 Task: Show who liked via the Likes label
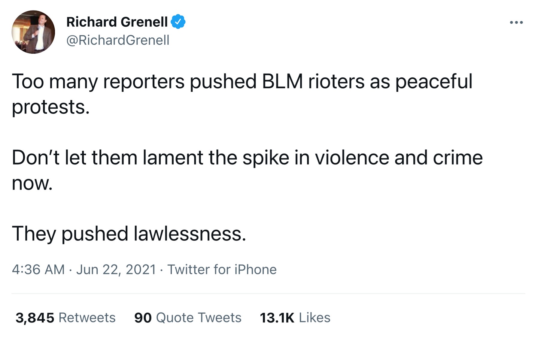(x=315, y=318)
